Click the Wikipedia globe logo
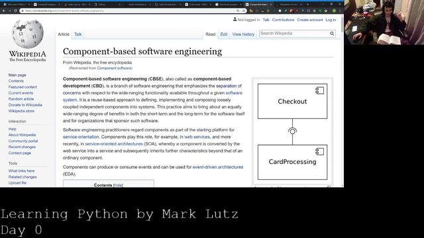The width and height of the screenshot is (424, 238). click(28, 34)
